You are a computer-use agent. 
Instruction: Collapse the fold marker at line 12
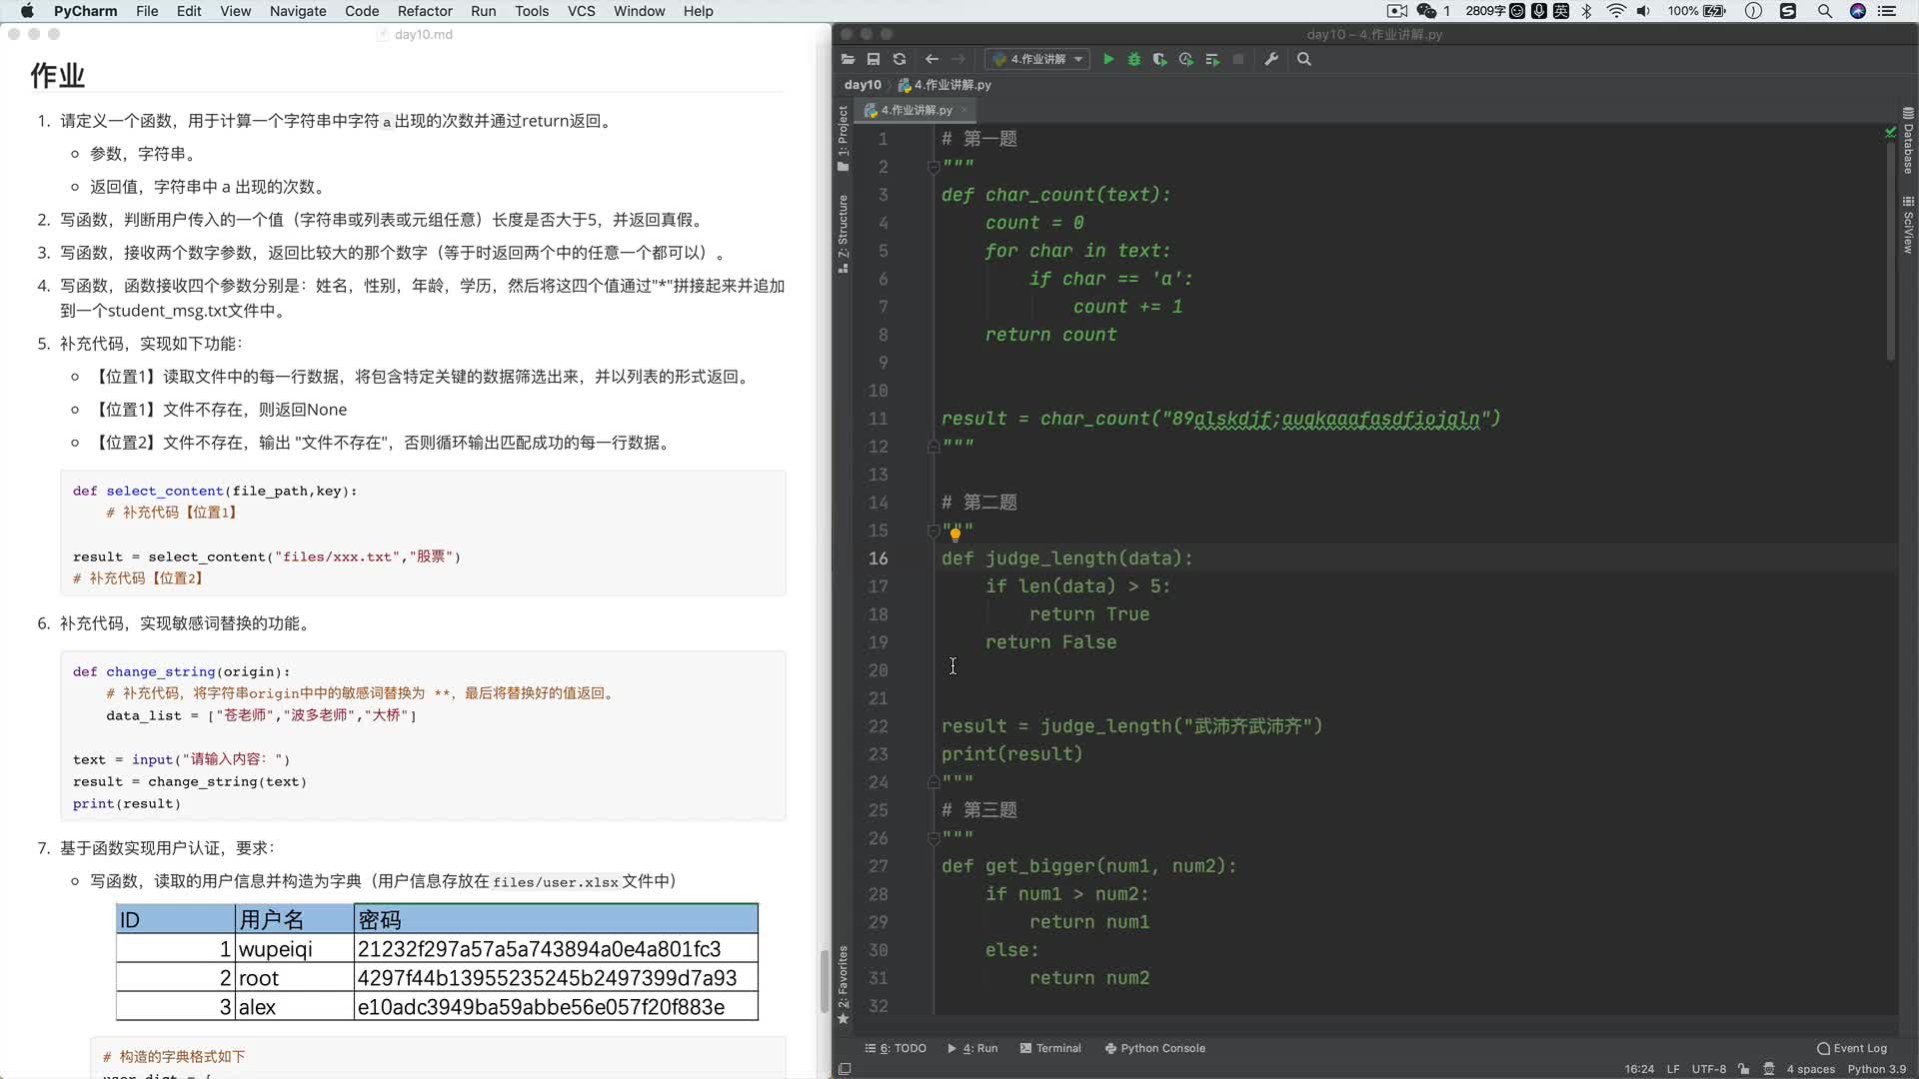click(x=934, y=447)
